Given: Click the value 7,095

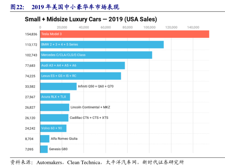Looking at the screenshot, I should pos(29,150).
